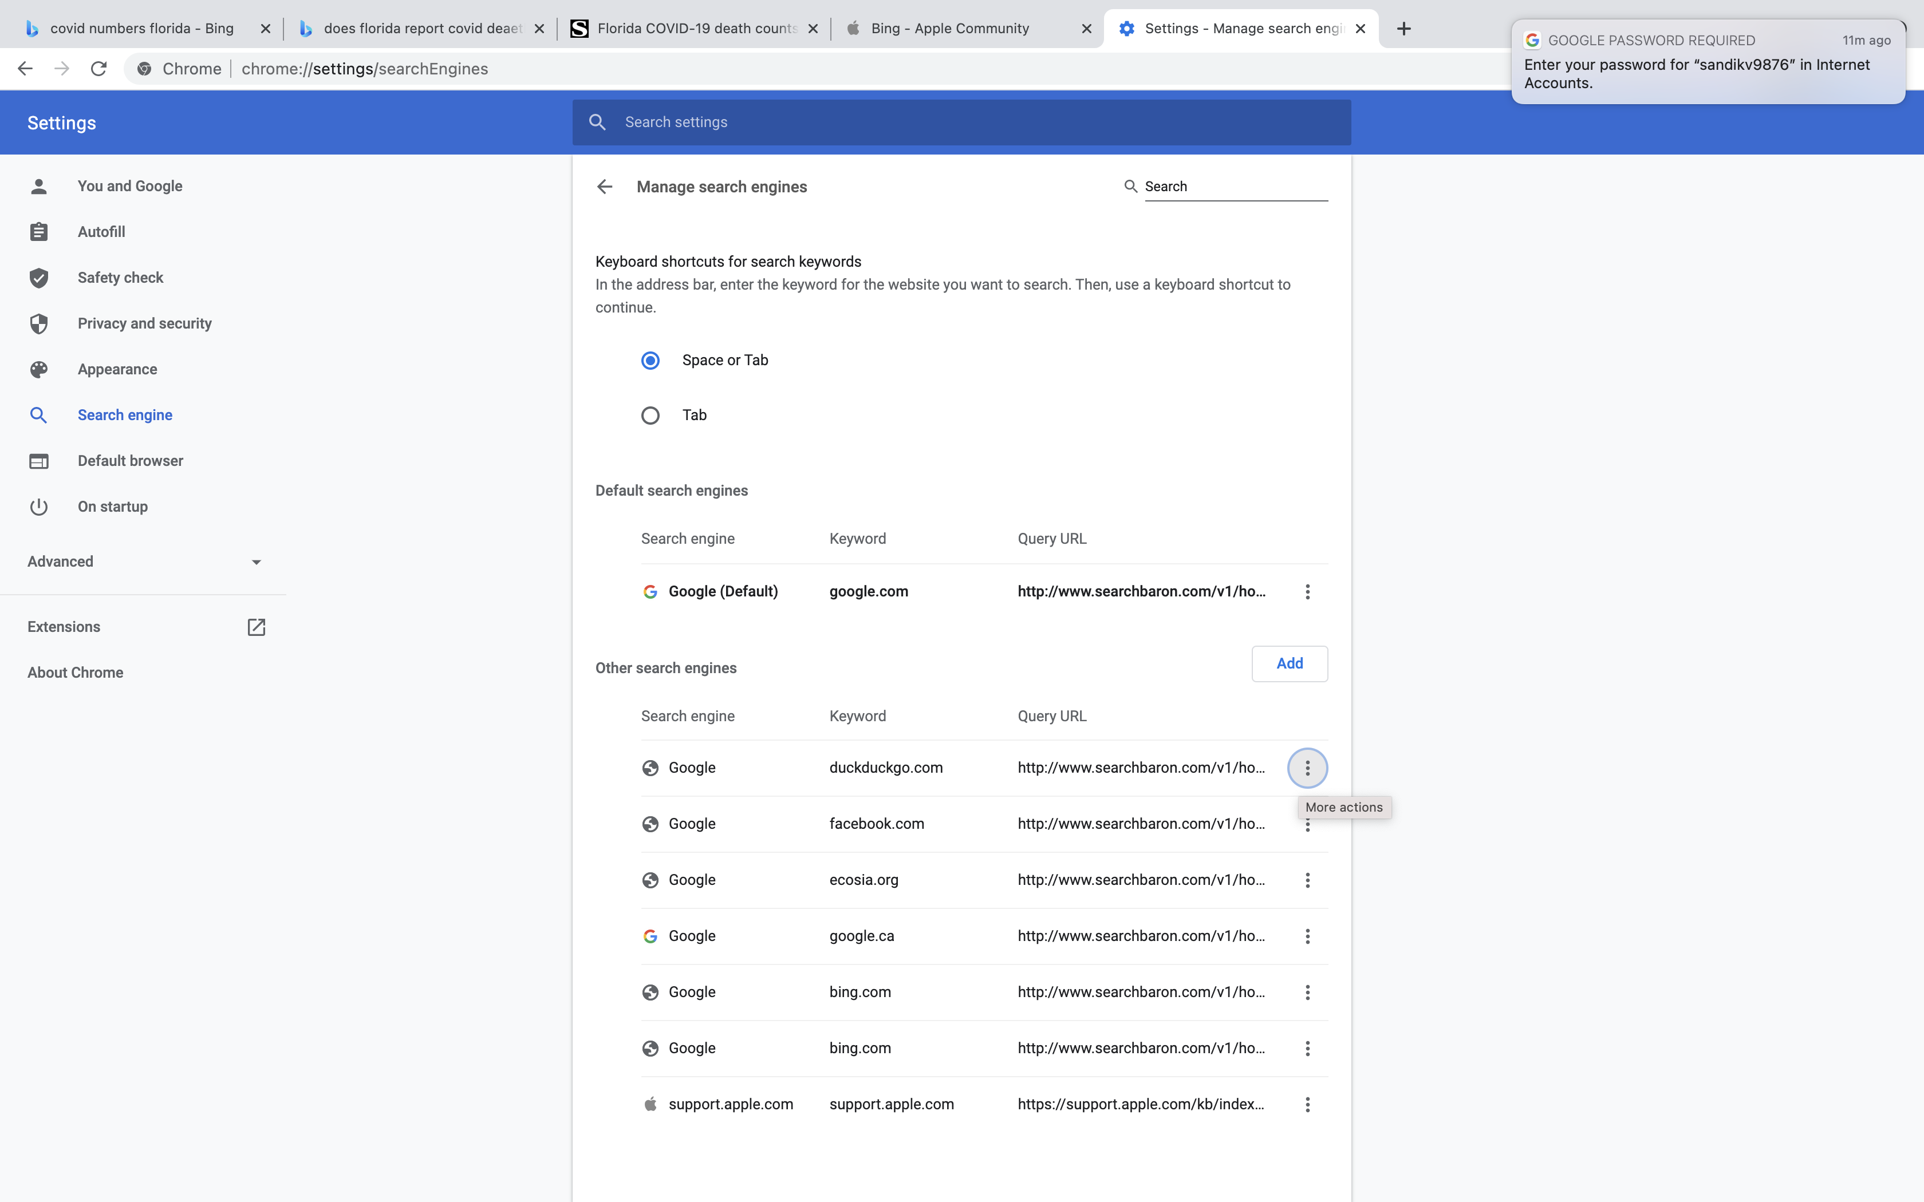
Task: Click the browser back arrow icon
Action: click(x=25, y=69)
